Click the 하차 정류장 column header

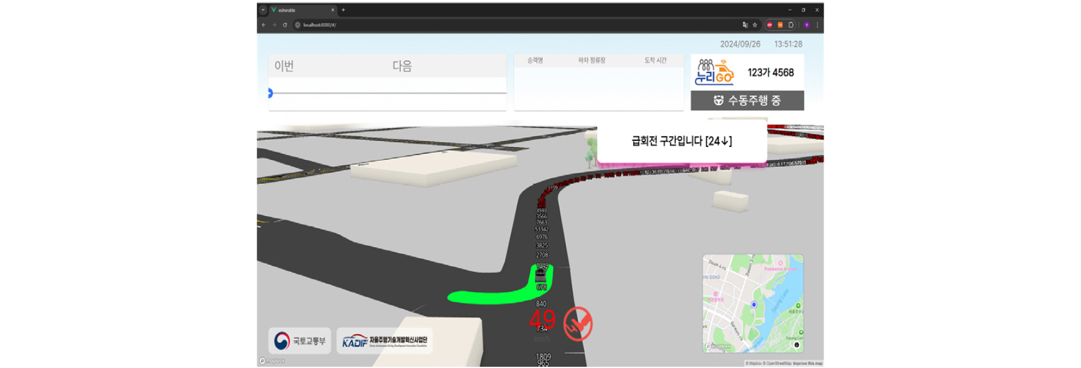[592, 60]
